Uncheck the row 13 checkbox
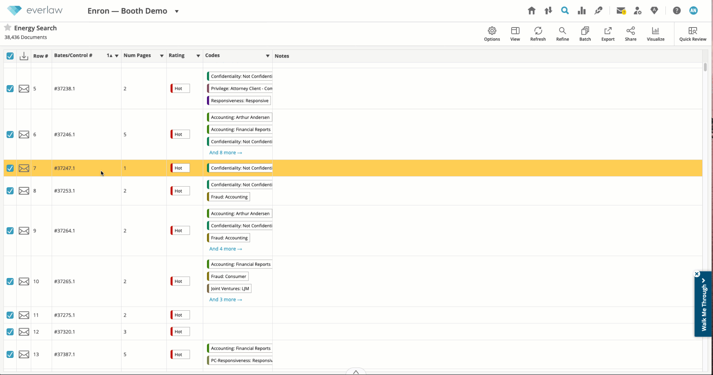This screenshot has height=375, width=713. (x=10, y=354)
